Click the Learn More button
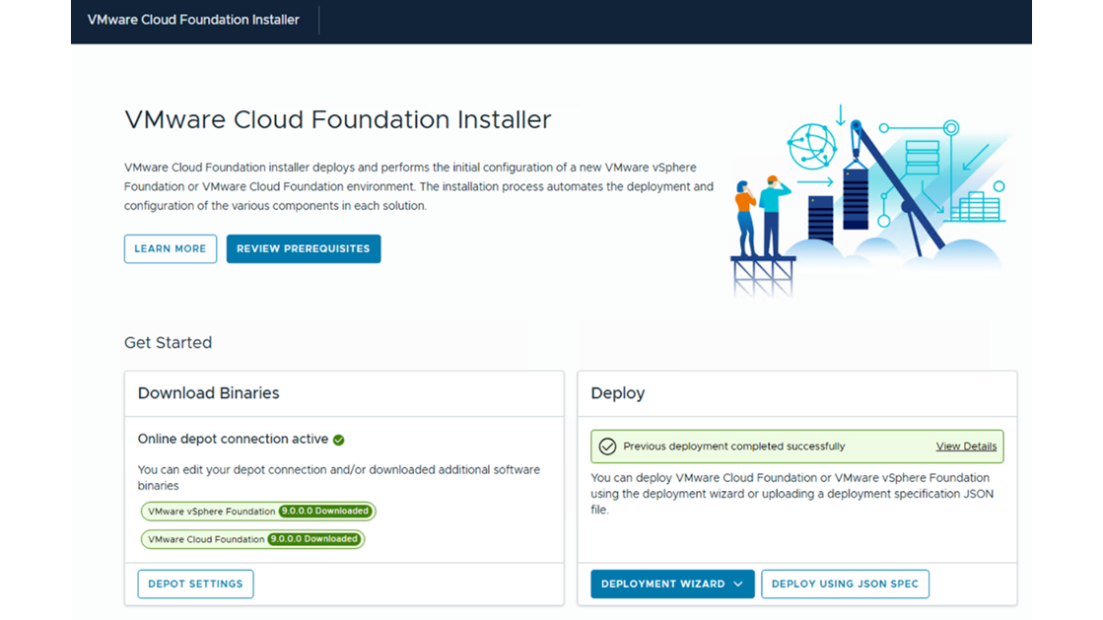Image resolution: width=1103 pixels, height=620 pixels. point(171,249)
